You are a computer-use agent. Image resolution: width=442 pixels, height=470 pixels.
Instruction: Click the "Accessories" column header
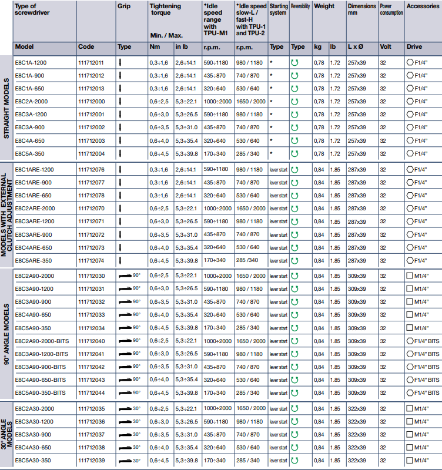423,6
